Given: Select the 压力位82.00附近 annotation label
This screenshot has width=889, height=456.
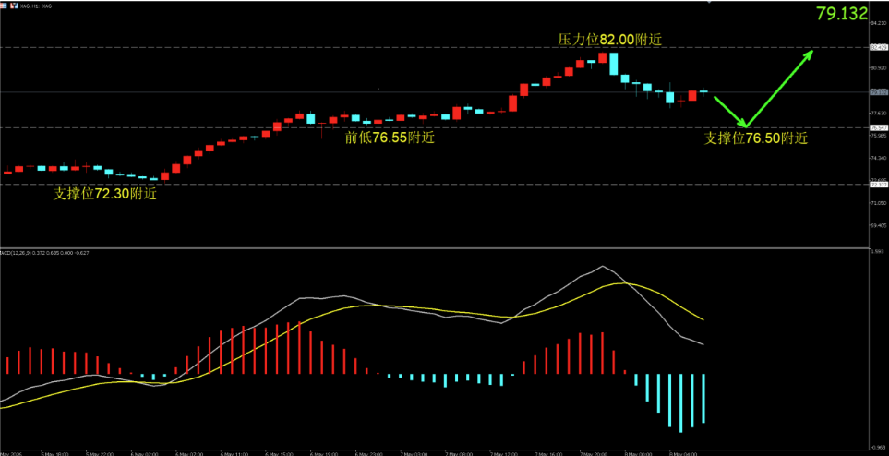Looking at the screenshot, I should click(x=609, y=39).
